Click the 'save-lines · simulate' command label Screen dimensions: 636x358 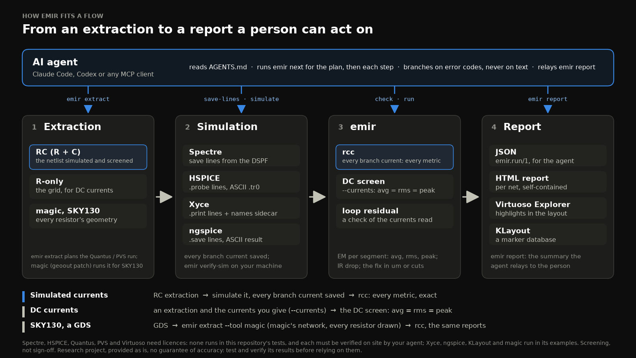241,99
